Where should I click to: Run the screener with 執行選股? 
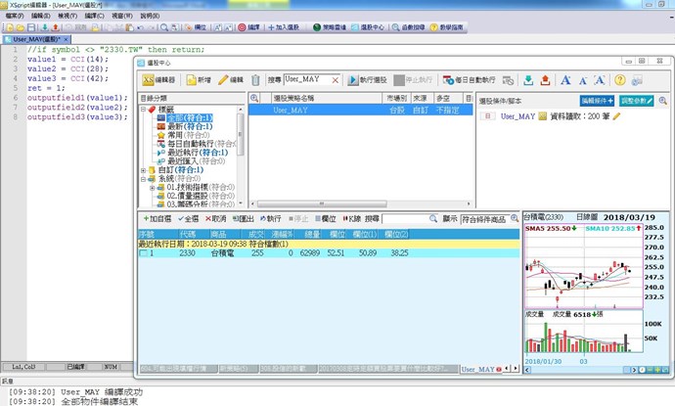tap(367, 80)
